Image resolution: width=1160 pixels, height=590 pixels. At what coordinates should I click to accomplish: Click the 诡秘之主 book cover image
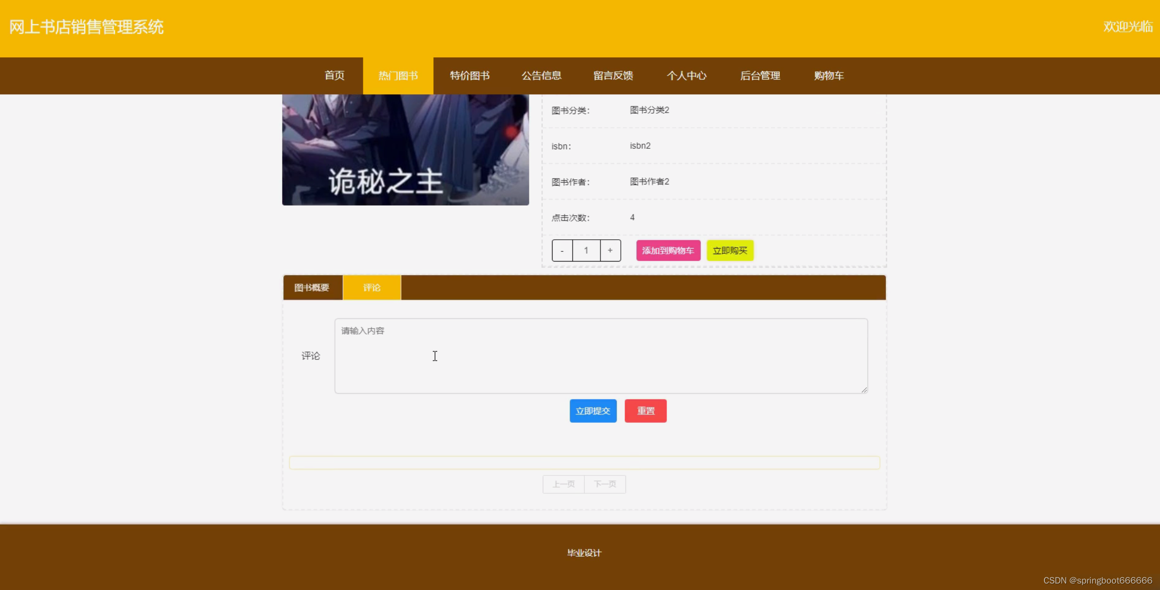(405, 150)
